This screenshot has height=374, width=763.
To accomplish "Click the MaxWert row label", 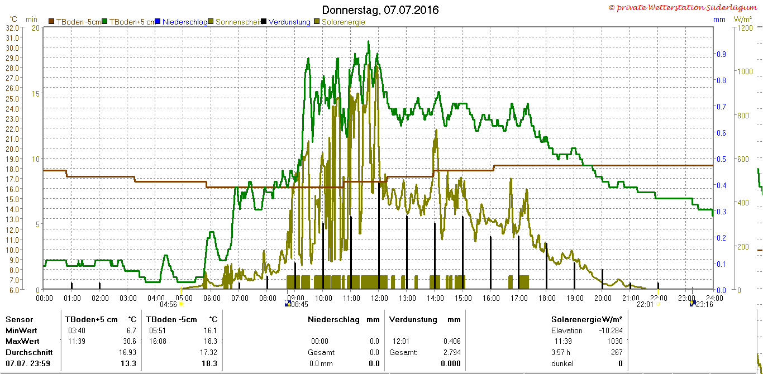I will click(x=23, y=341).
